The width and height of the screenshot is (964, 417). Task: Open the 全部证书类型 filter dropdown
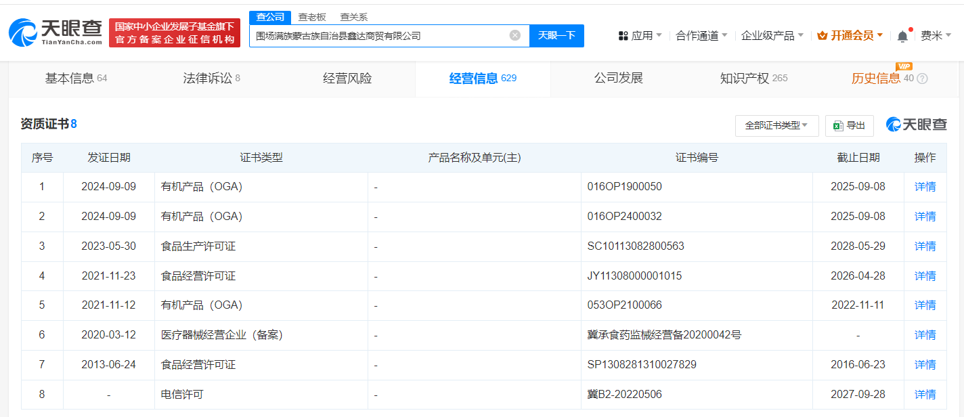pos(776,126)
